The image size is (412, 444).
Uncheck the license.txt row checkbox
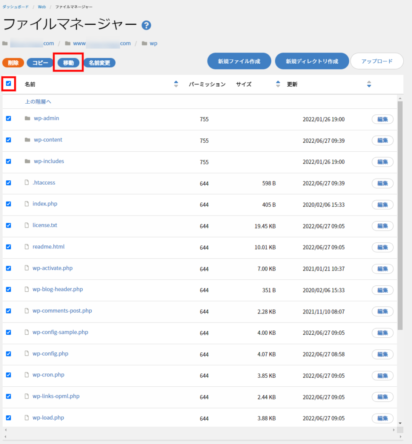point(9,225)
